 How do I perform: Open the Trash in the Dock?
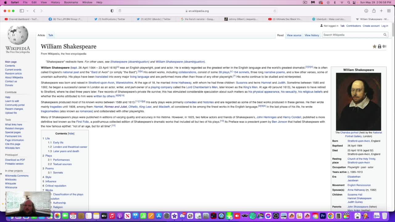click(385, 216)
